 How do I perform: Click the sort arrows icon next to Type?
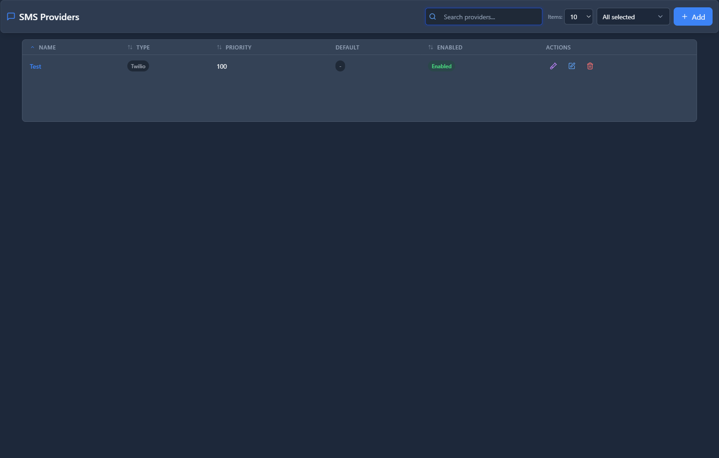130,47
